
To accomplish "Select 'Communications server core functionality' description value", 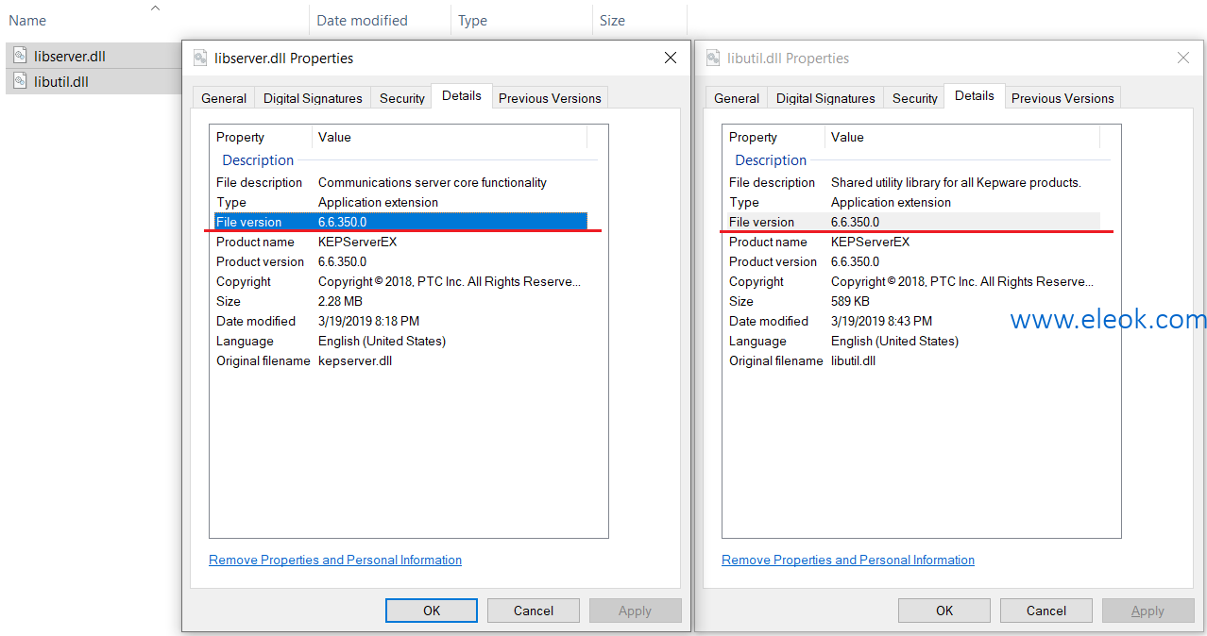I will coord(433,182).
